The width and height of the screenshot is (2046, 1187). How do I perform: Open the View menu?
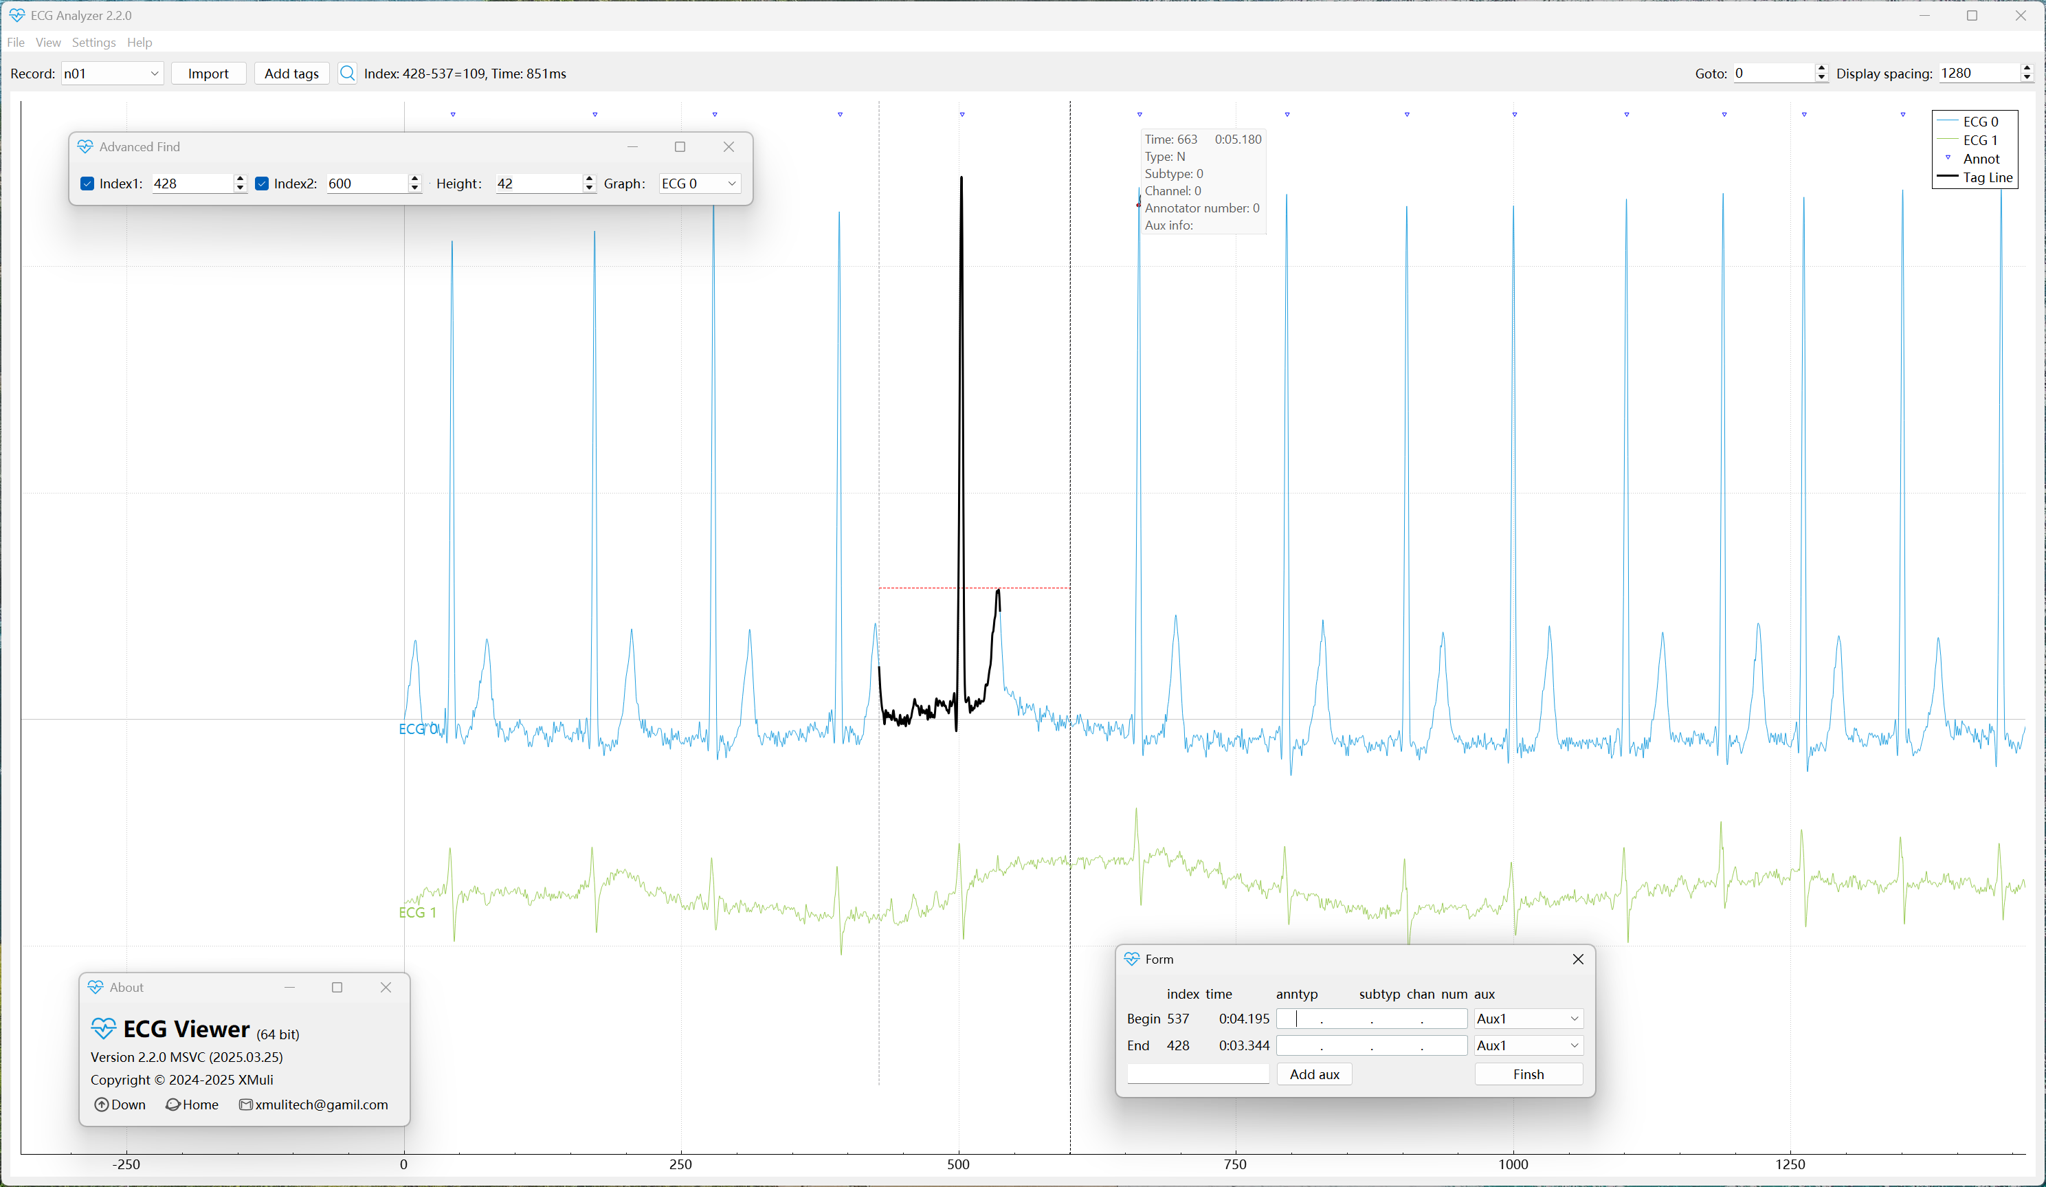tap(48, 42)
